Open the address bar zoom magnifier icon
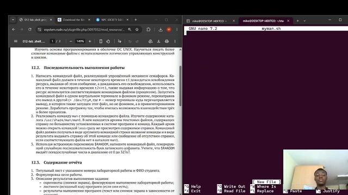The width and height of the screenshot is (348, 195). [x=129, y=29]
